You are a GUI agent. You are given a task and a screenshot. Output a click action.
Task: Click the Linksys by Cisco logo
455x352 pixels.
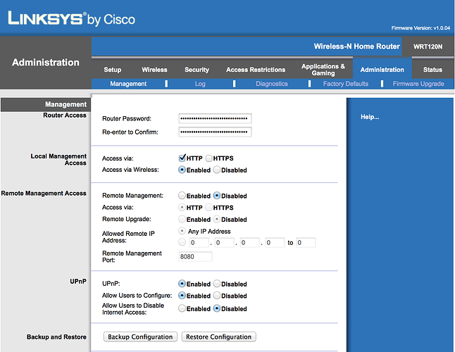[x=71, y=19]
